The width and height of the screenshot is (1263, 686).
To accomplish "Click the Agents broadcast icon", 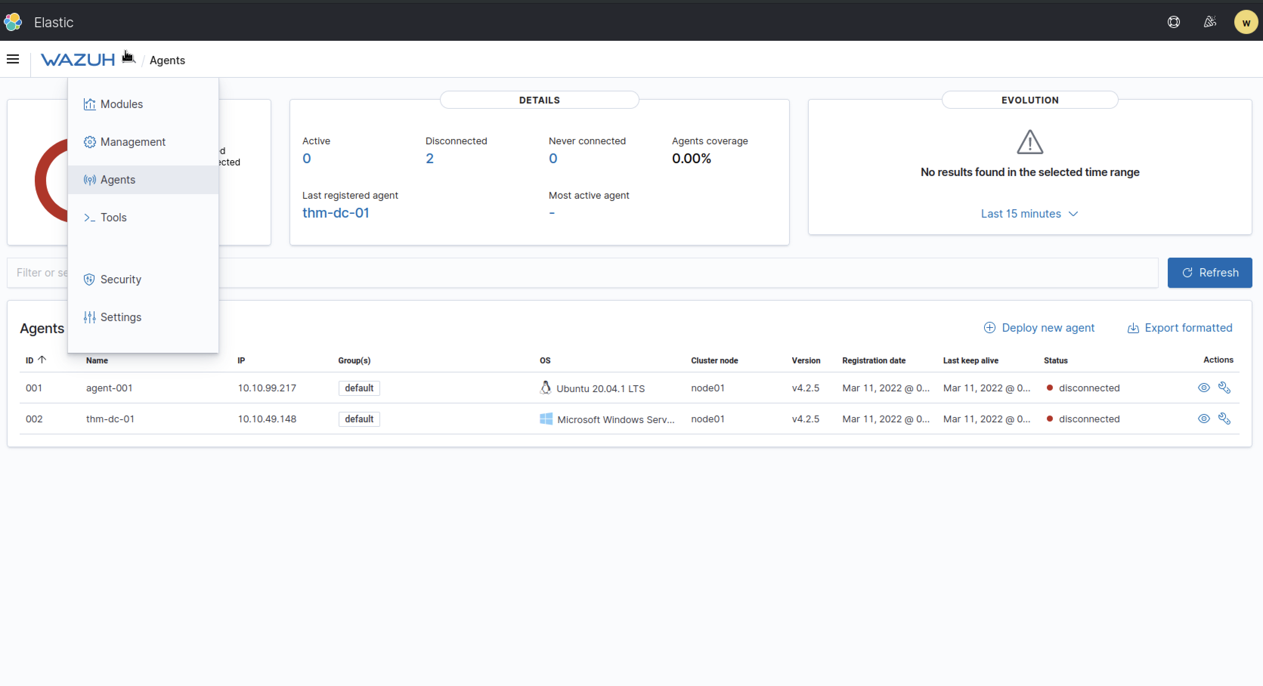I will [89, 180].
